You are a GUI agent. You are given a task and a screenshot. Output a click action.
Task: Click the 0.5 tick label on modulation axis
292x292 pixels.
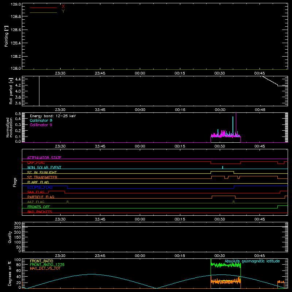[18, 114]
